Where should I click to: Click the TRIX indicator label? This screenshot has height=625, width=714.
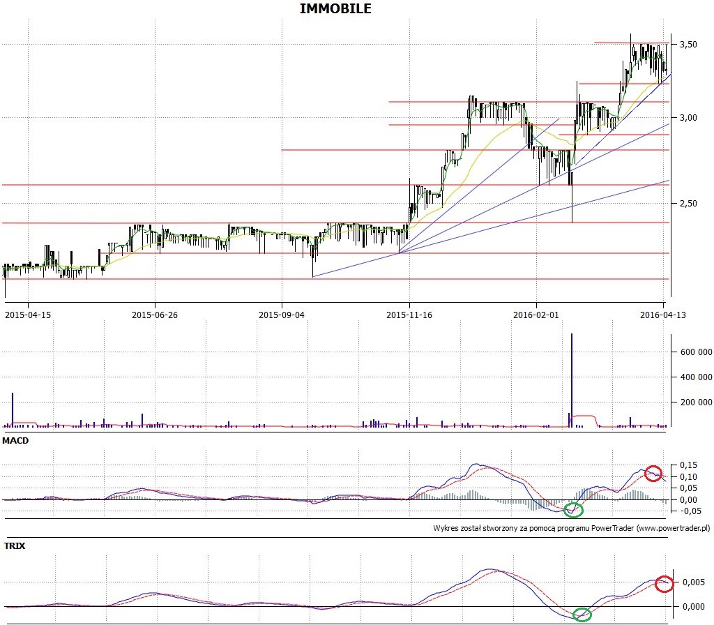click(15, 545)
